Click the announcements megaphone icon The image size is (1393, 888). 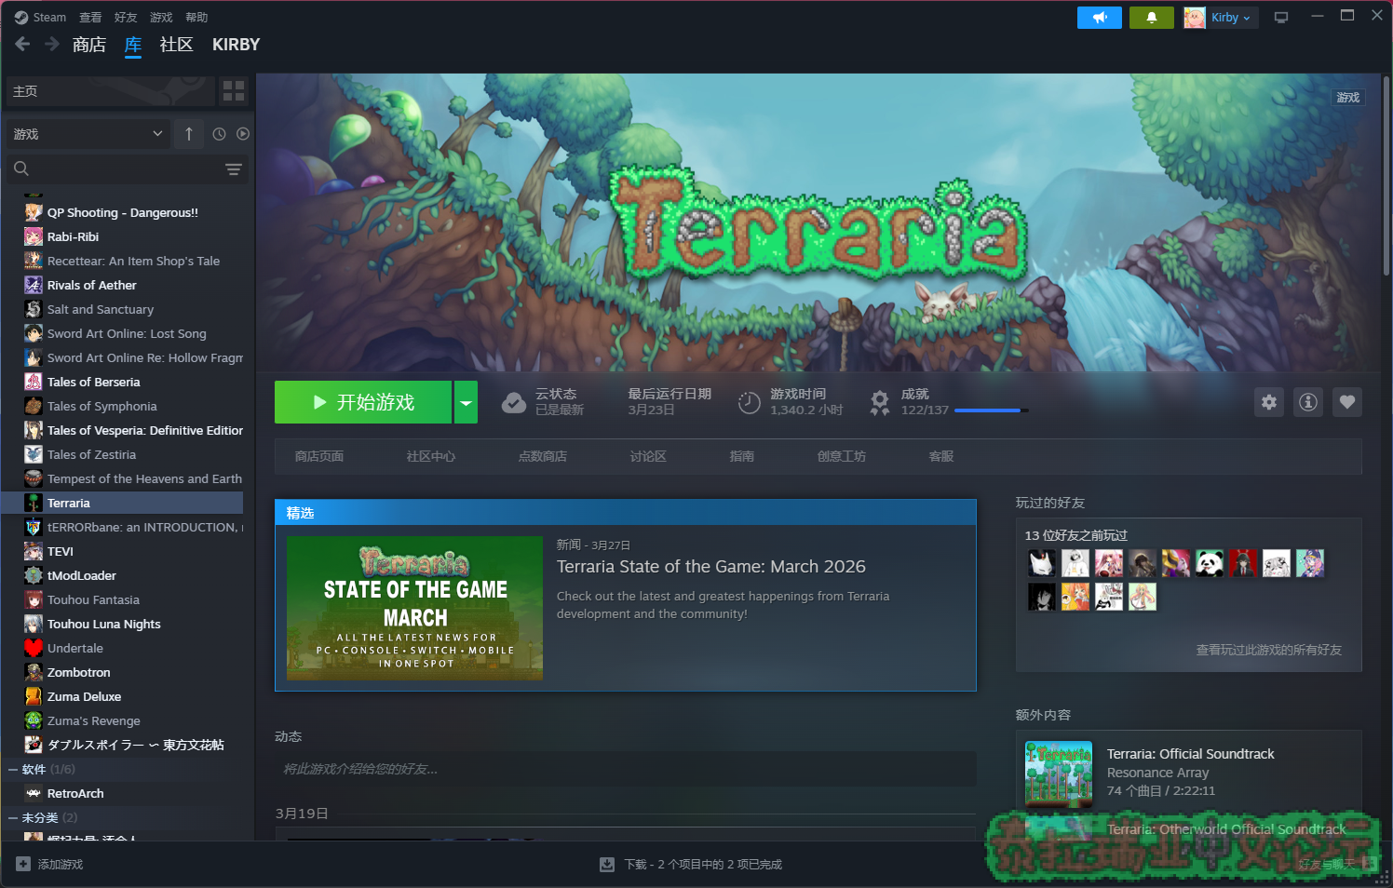pyautogui.click(x=1099, y=18)
